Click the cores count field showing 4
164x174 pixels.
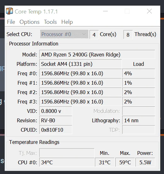click(94, 34)
